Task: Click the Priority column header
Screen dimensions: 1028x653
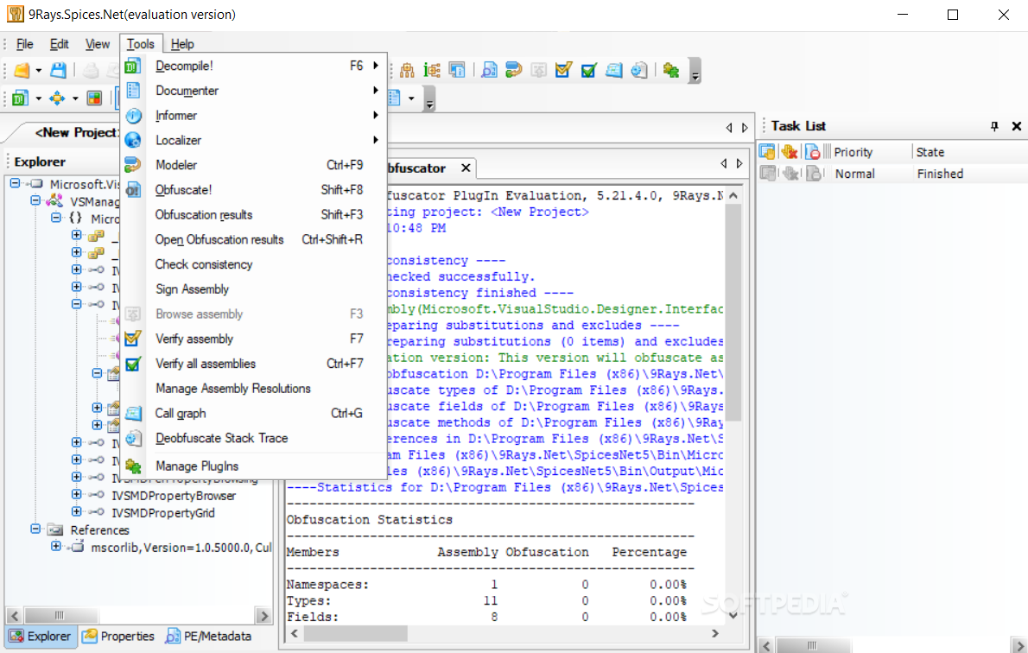Action: coord(853,152)
